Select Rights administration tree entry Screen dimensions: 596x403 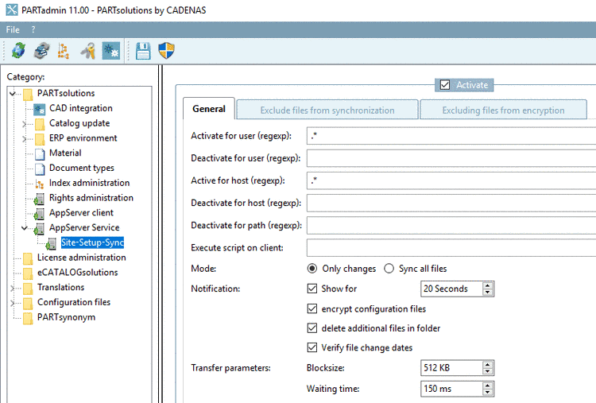[91, 198]
